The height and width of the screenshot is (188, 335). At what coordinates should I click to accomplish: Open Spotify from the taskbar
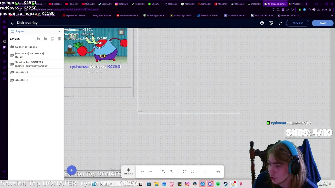[x=218, y=184]
